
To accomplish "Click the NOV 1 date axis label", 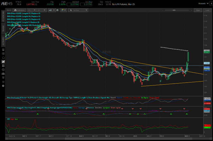I will [81, 136].
